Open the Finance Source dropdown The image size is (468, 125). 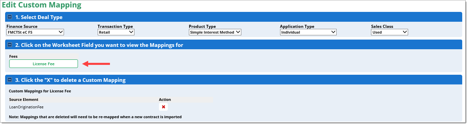coord(35,32)
